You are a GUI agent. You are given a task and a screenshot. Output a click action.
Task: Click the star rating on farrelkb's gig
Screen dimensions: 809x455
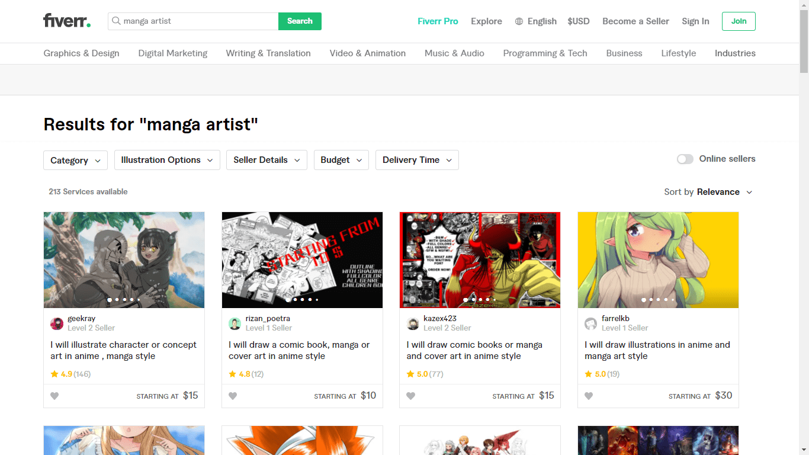click(602, 374)
